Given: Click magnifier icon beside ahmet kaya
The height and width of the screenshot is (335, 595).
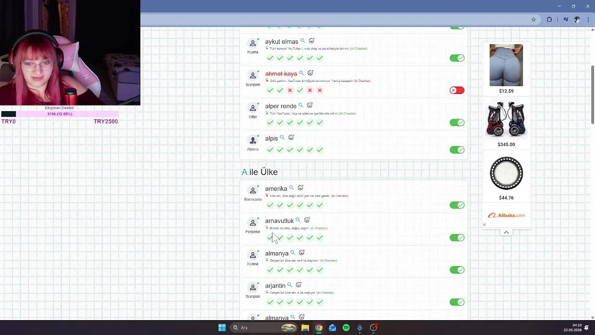Looking at the screenshot, I should [301, 73].
